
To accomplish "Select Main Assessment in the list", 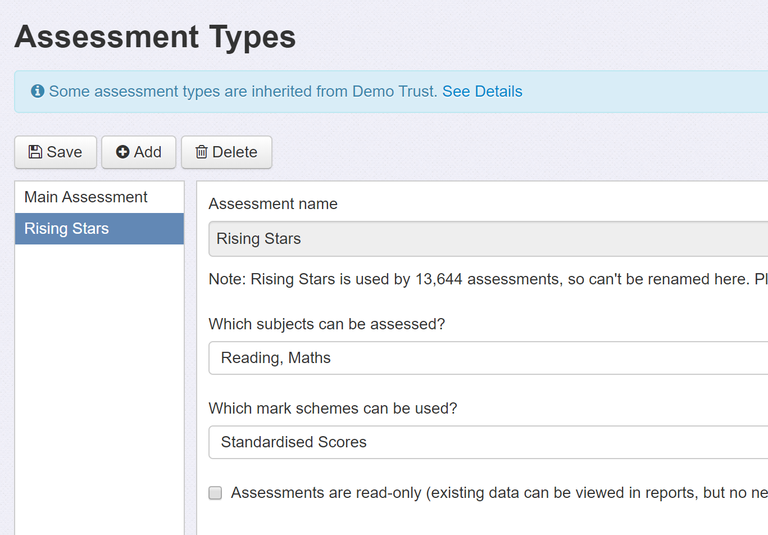I will [99, 197].
